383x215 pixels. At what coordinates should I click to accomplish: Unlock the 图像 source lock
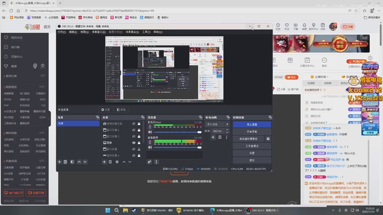click(x=139, y=143)
